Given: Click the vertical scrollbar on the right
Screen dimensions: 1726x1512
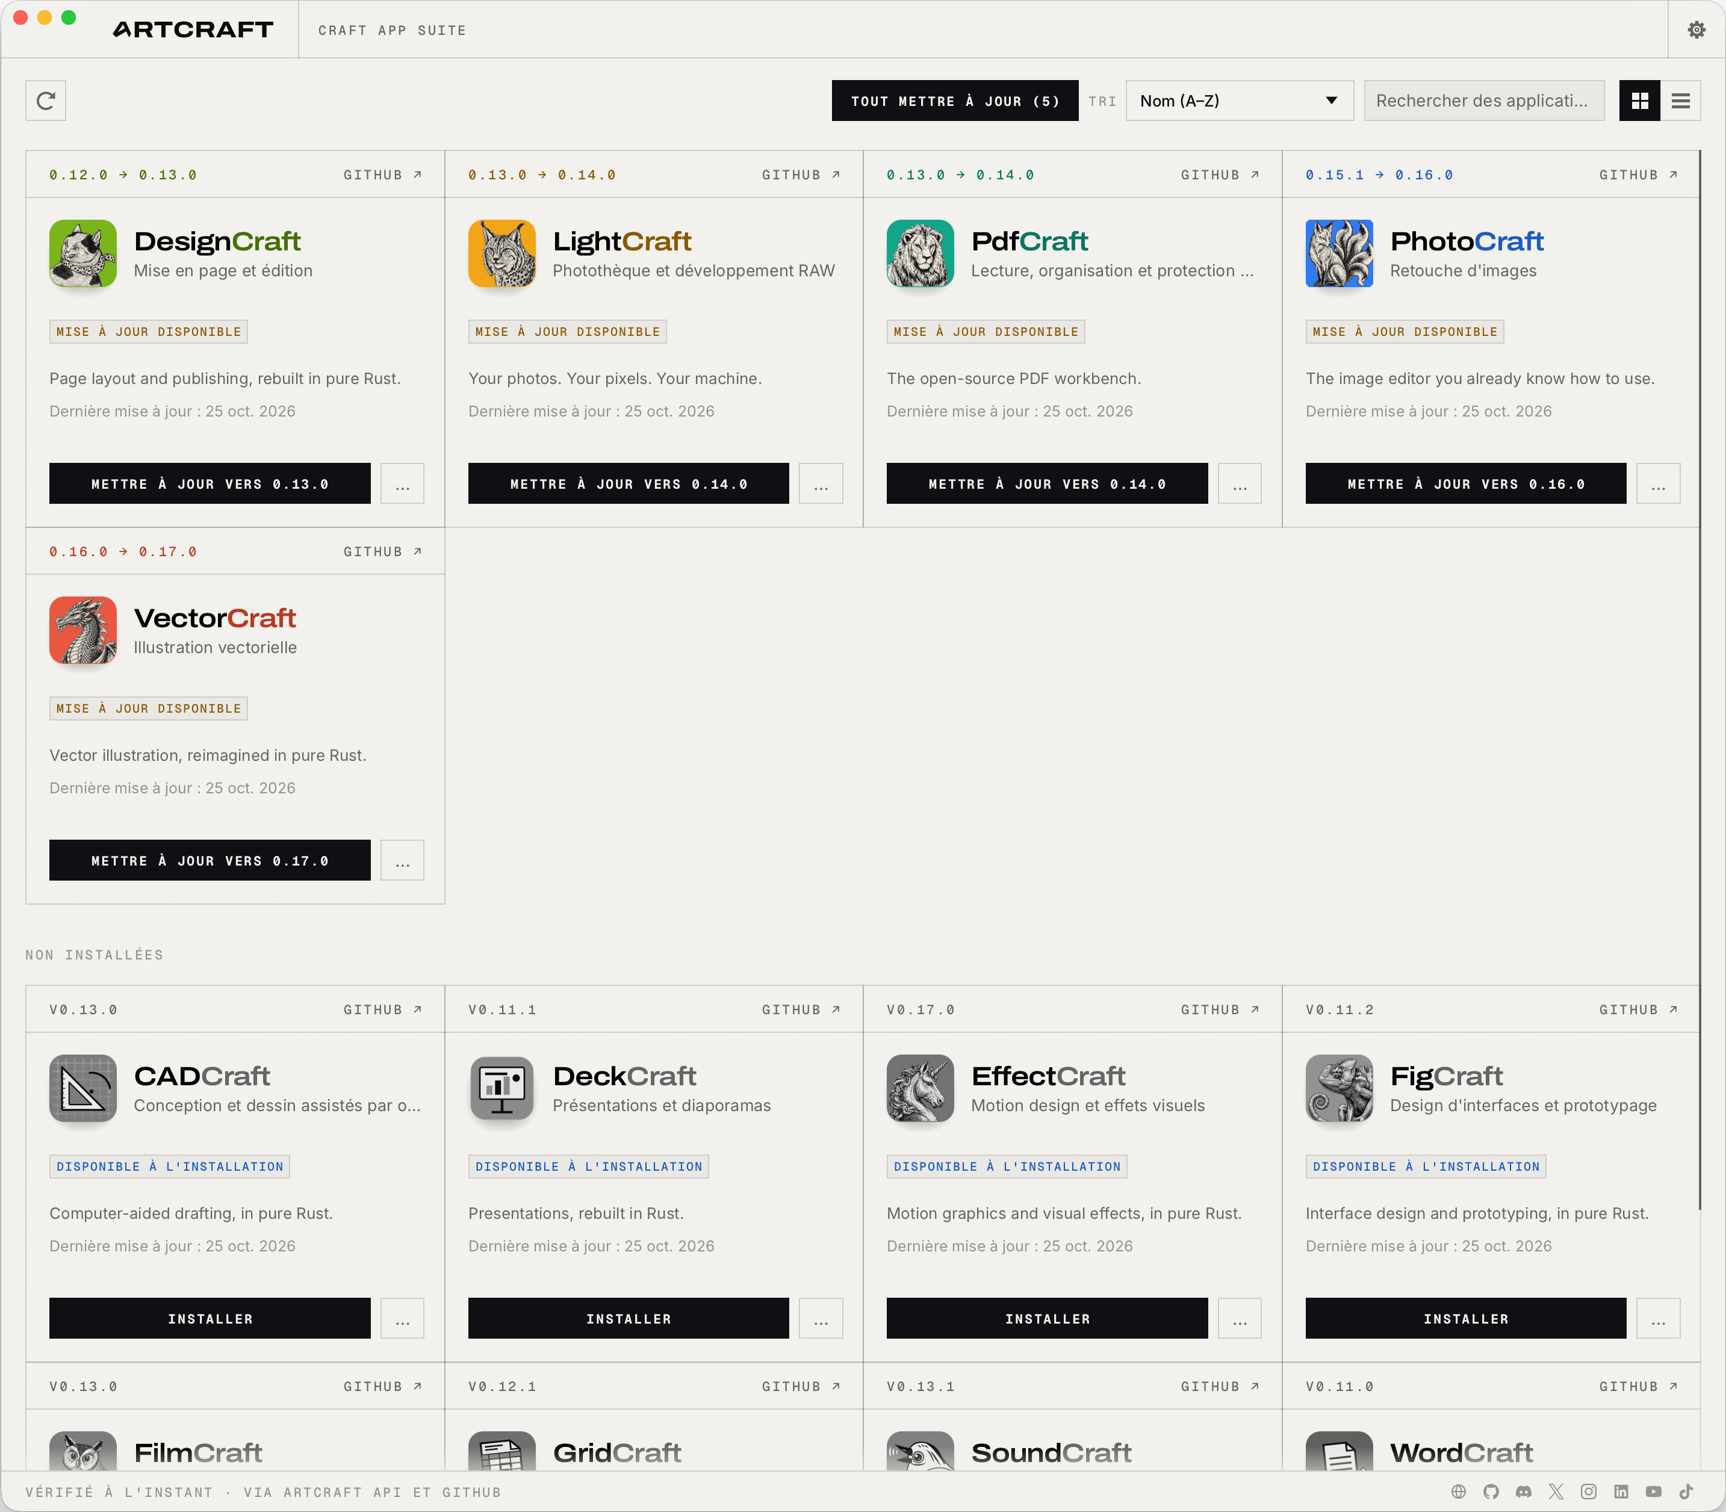Looking at the screenshot, I should 1699,679.
